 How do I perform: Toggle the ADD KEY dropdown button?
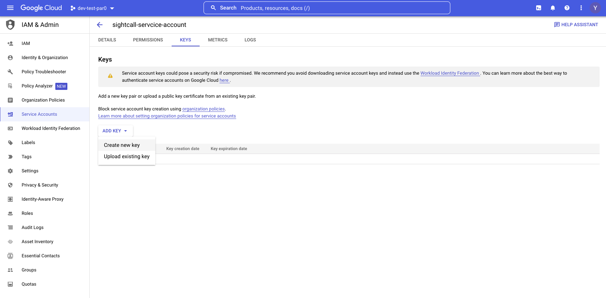point(115,131)
